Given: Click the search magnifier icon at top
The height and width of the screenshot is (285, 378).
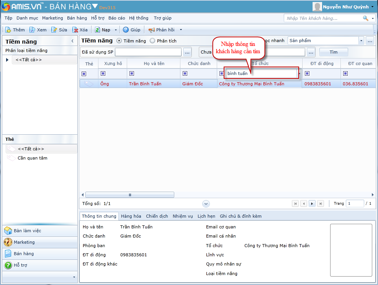Looking at the screenshot, I should tap(365, 18).
